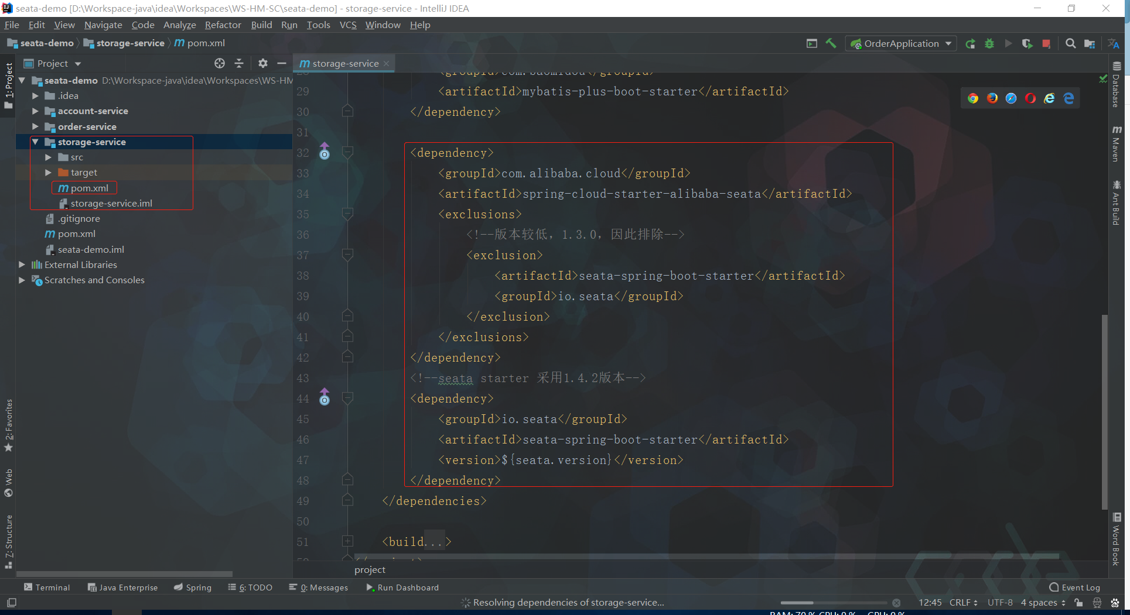Image resolution: width=1130 pixels, height=615 pixels.
Task: Click the Translate icon in toolbar
Action: coord(1114,44)
